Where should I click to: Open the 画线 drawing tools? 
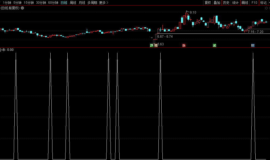pos(245,3)
